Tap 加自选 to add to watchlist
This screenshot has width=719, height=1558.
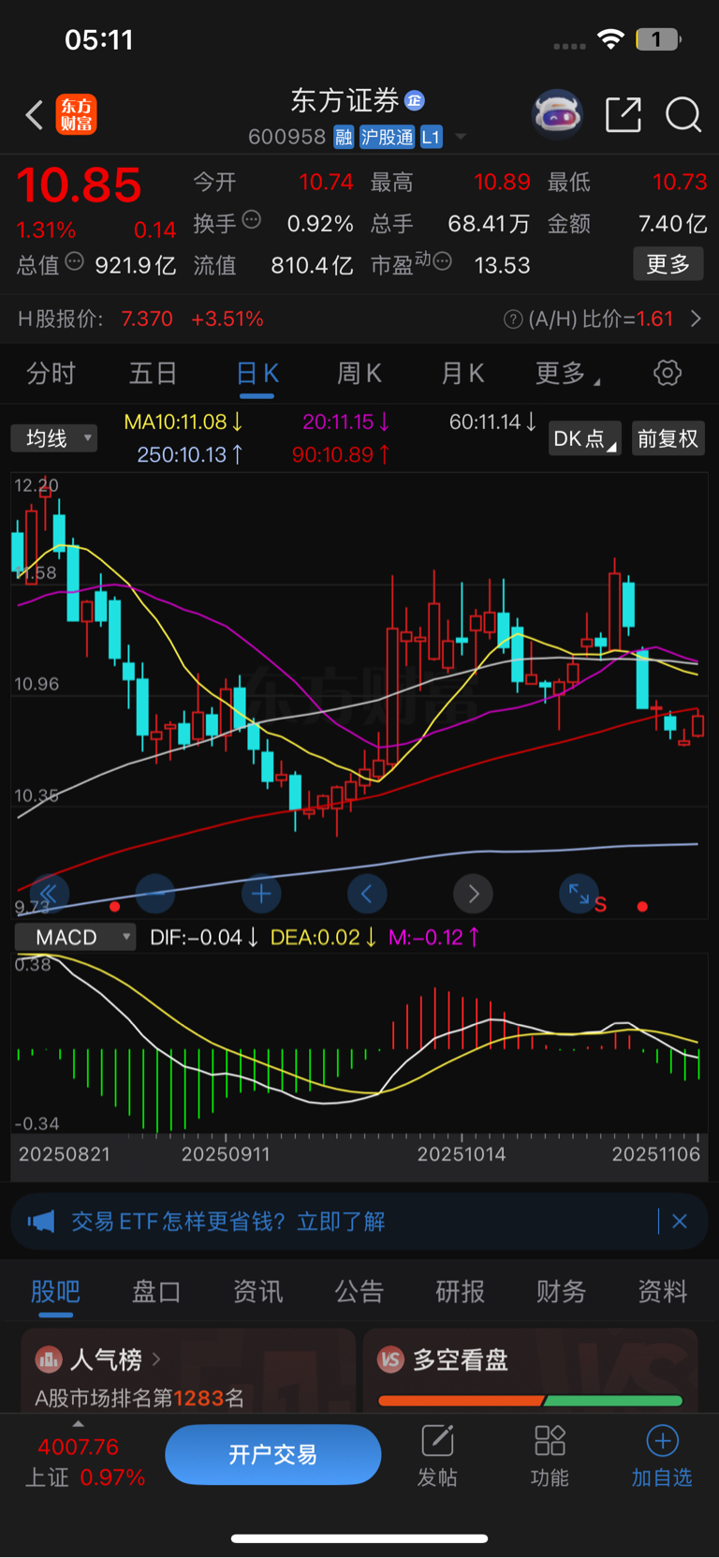point(662,1456)
